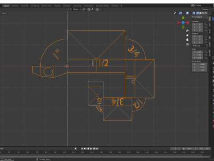The height and width of the screenshot is (161, 214).
Task: Open the rotation mode dropdown
Action: tap(200, 46)
